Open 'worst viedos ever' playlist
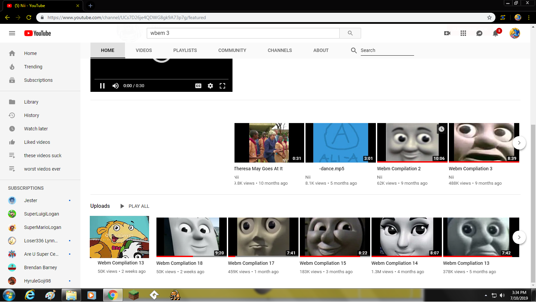The image size is (536, 303). [x=40, y=169]
